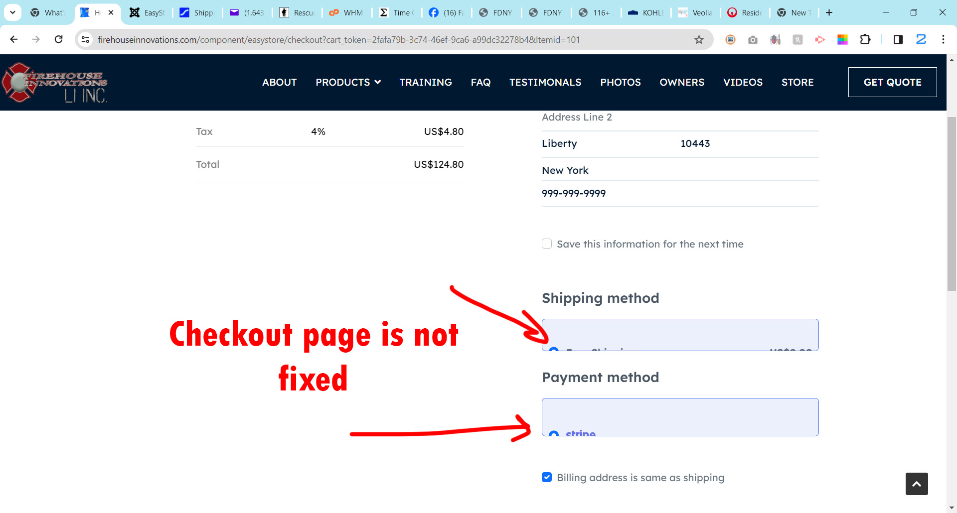Toggle the browser side panel icon
Screen dimensions: 957x513
898,39
